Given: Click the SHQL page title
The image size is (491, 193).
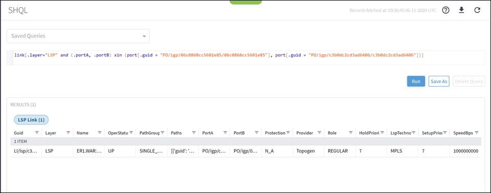Looking at the screenshot, I should (18, 10).
